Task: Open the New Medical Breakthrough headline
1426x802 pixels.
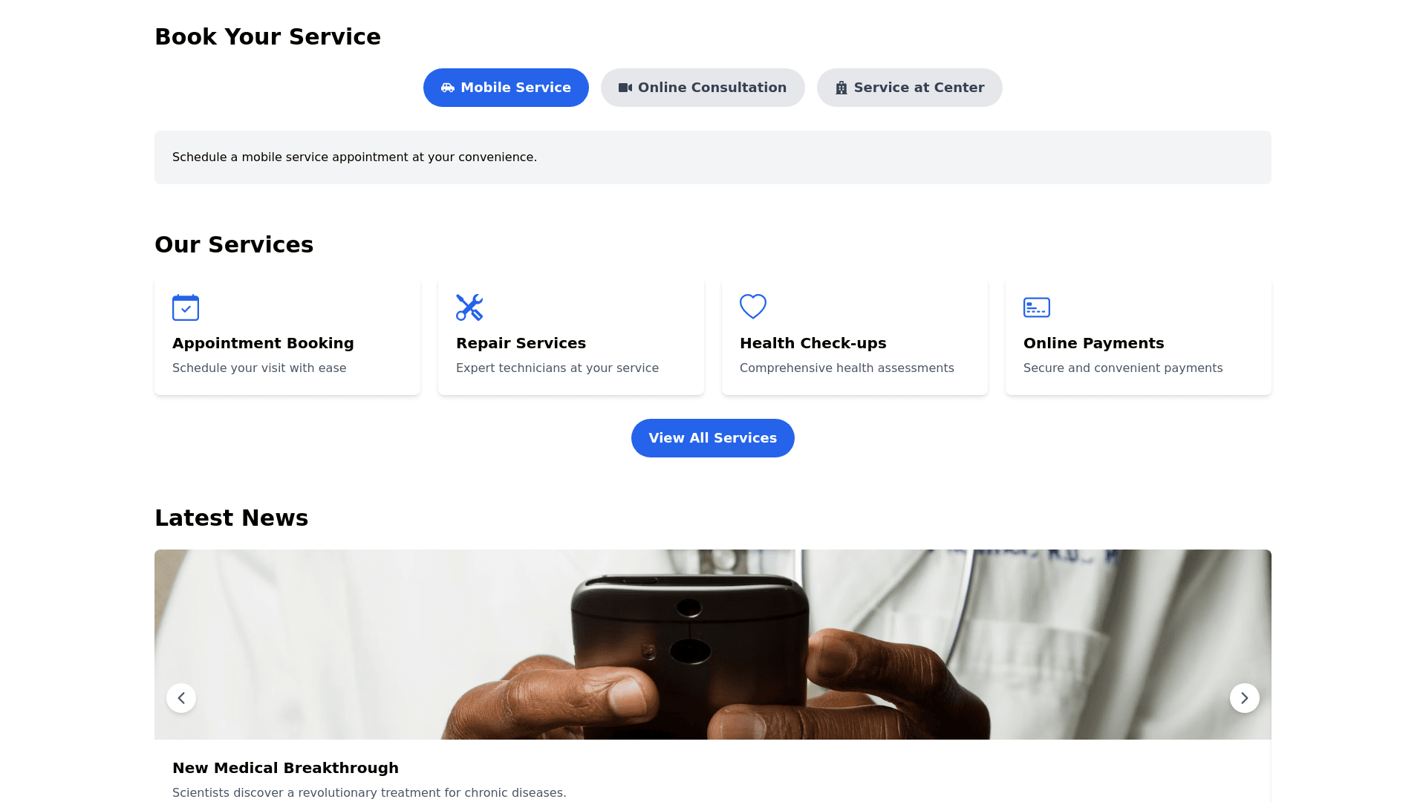Action: point(285,768)
